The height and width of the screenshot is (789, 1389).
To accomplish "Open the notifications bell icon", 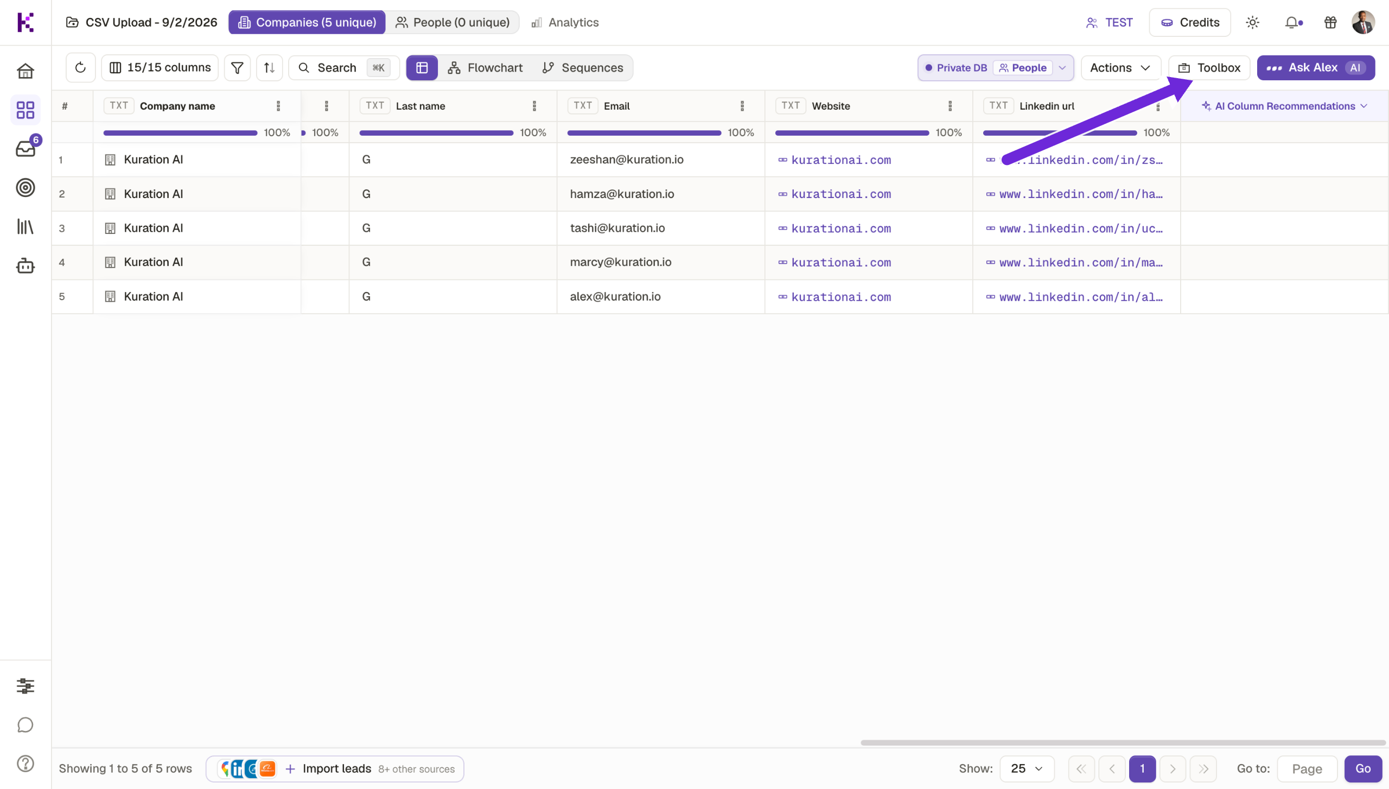I will point(1293,22).
